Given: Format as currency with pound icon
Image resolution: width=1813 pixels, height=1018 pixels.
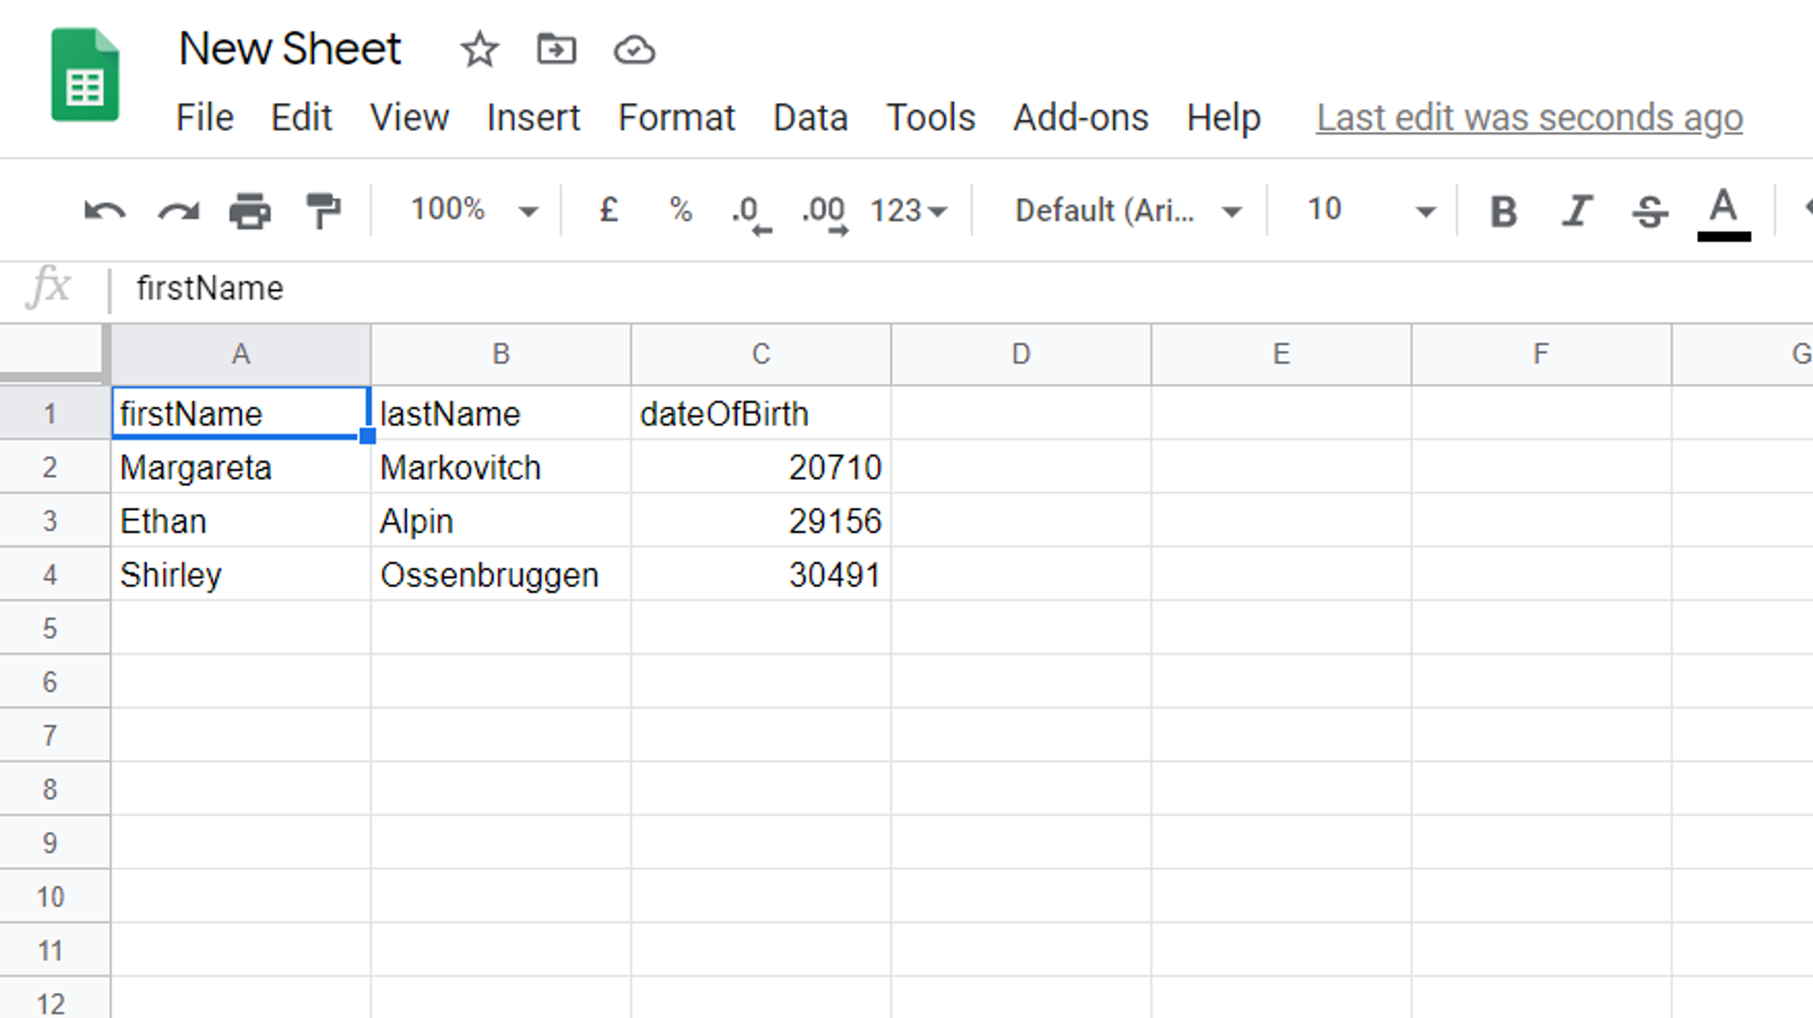Looking at the screenshot, I should (609, 210).
